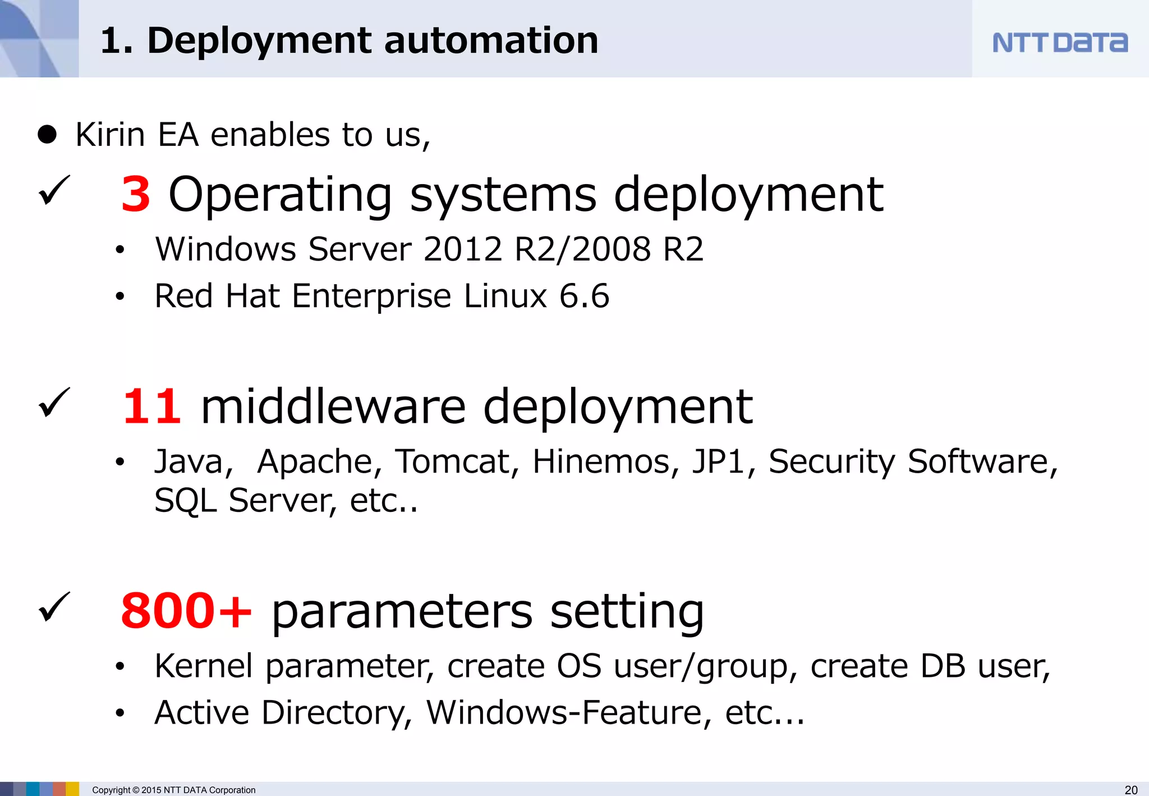Click the slide page number 20
The width and height of the screenshot is (1149, 796).
tap(1132, 790)
